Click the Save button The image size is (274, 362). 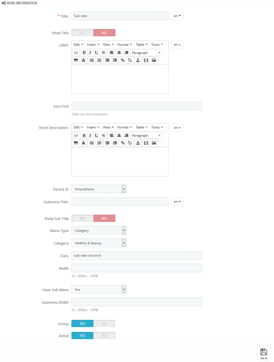coord(264,354)
